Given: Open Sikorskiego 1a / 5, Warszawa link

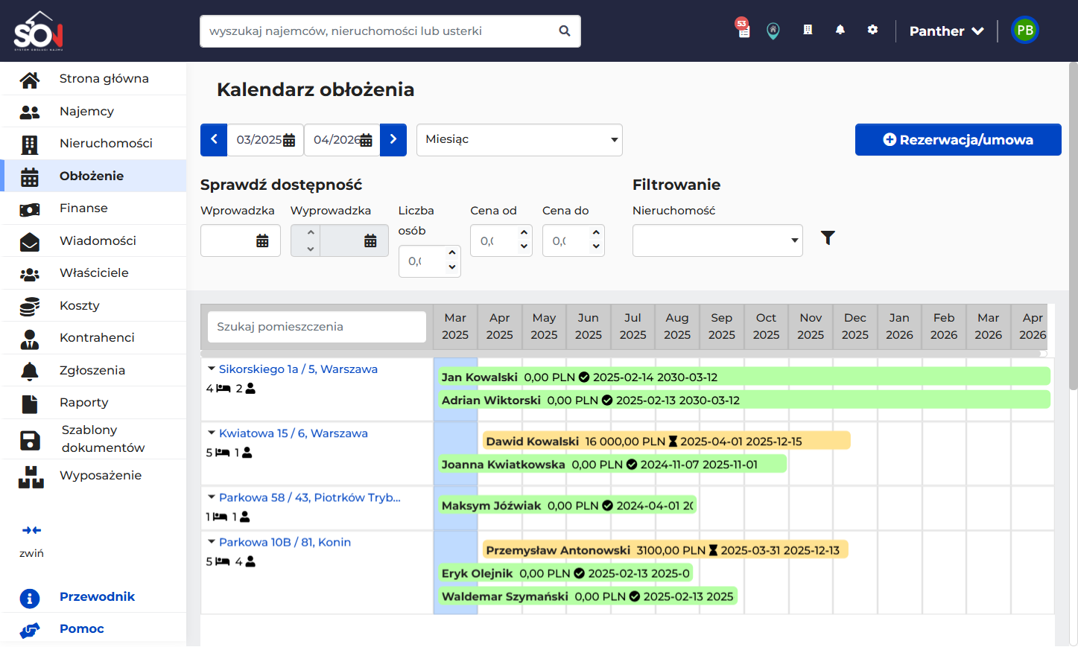Looking at the screenshot, I should tap(298, 369).
